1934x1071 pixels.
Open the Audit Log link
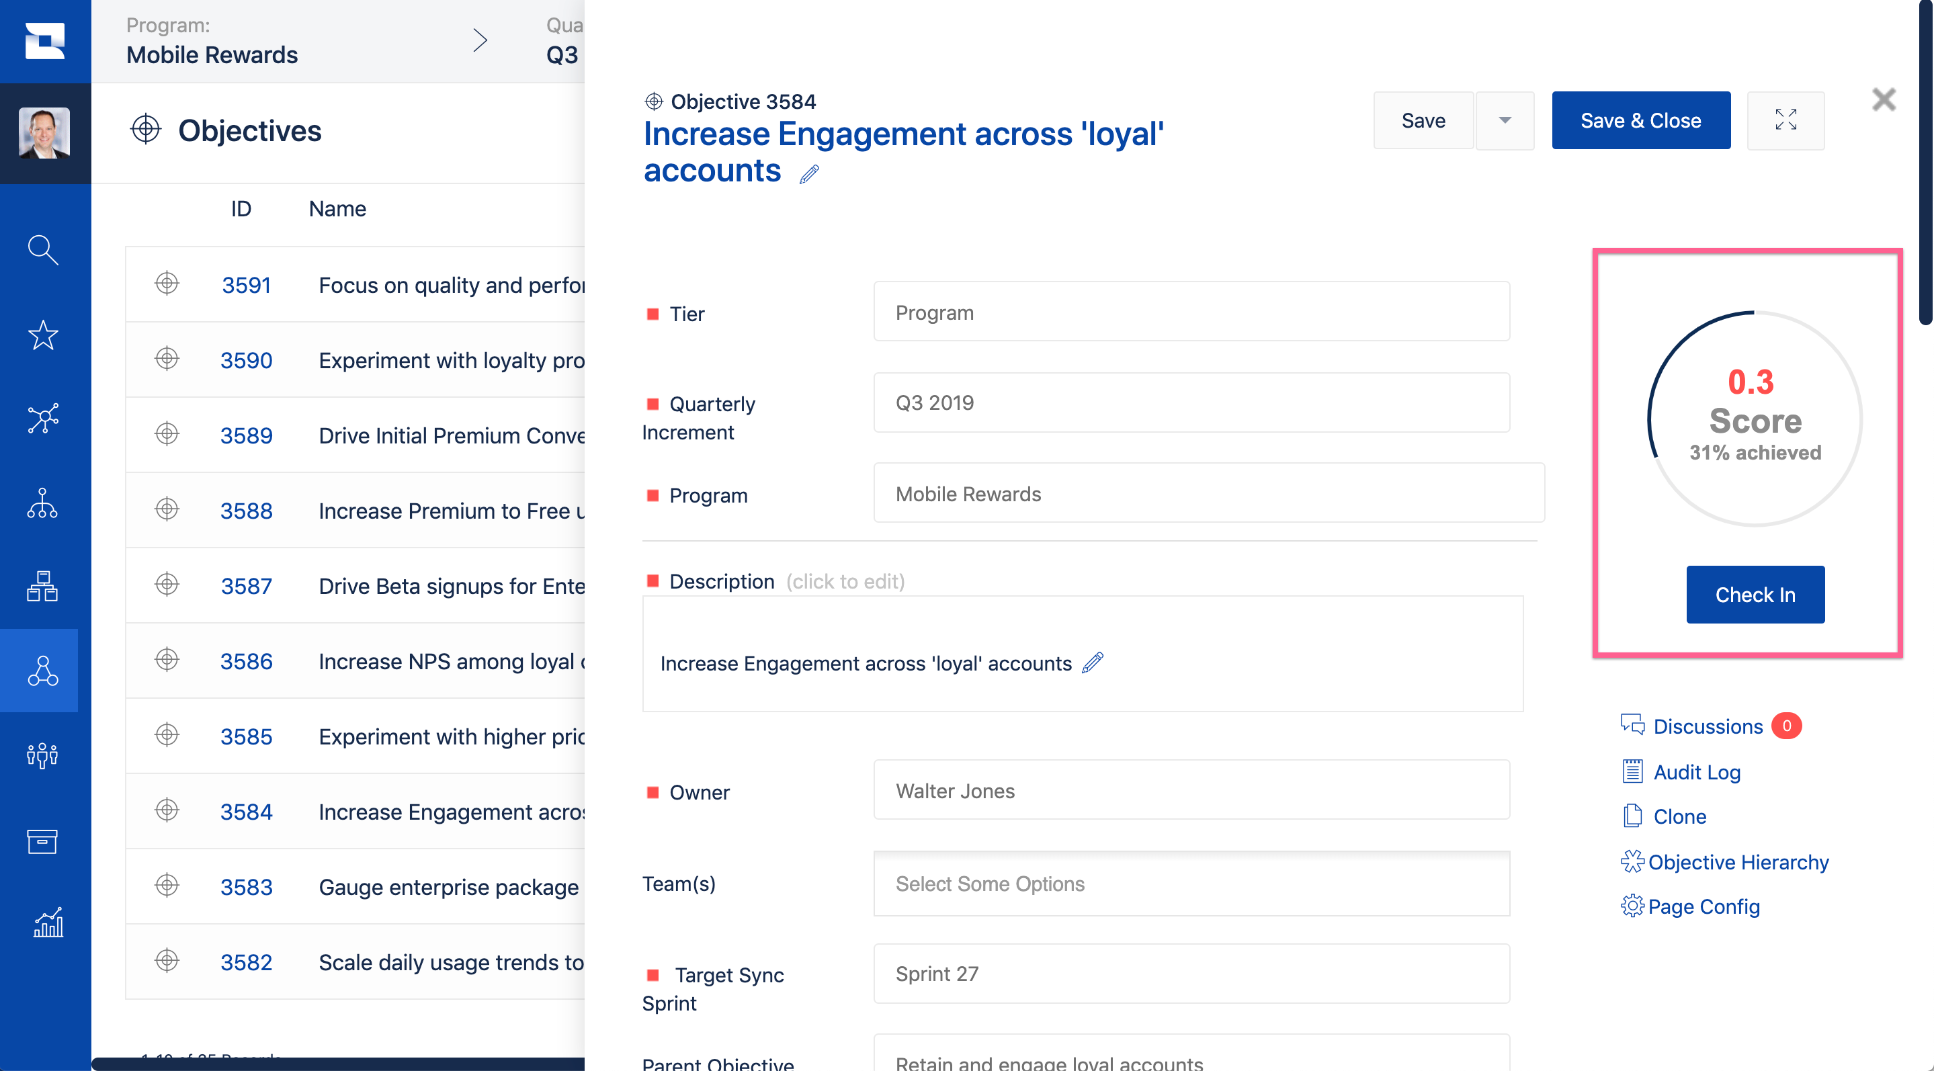1697,772
